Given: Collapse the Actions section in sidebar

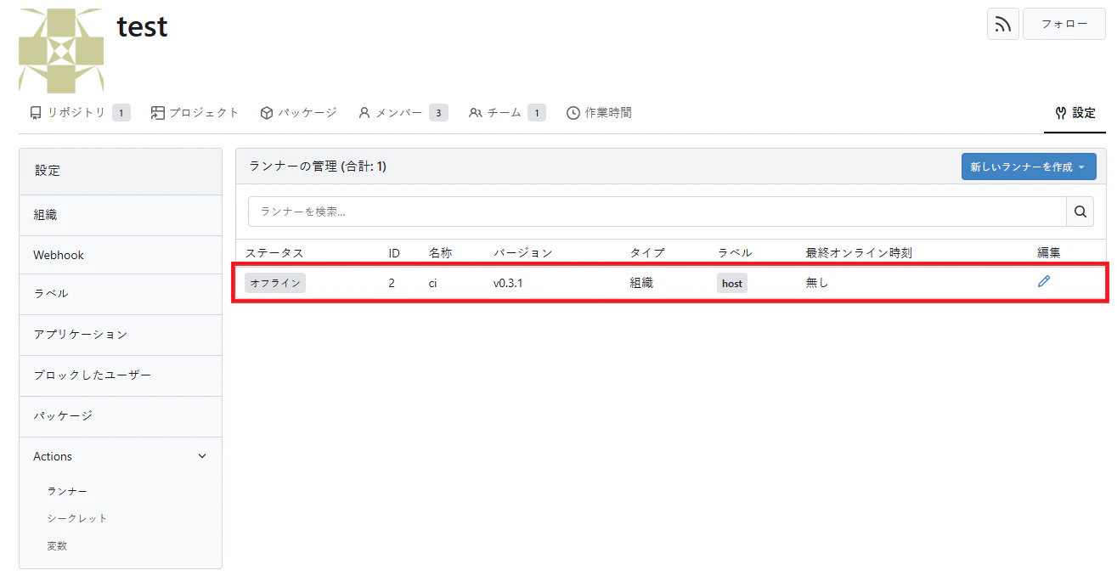Looking at the screenshot, I should coord(121,457).
